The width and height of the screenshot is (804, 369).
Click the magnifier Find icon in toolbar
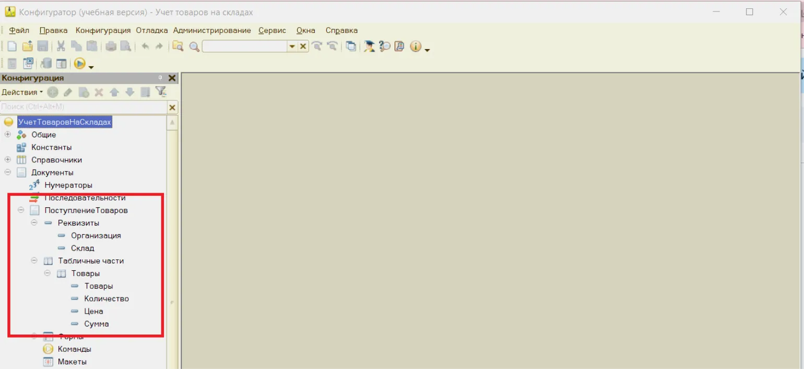(x=194, y=46)
